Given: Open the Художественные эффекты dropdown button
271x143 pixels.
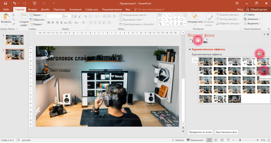Looking at the screenshot, I should [260, 54].
